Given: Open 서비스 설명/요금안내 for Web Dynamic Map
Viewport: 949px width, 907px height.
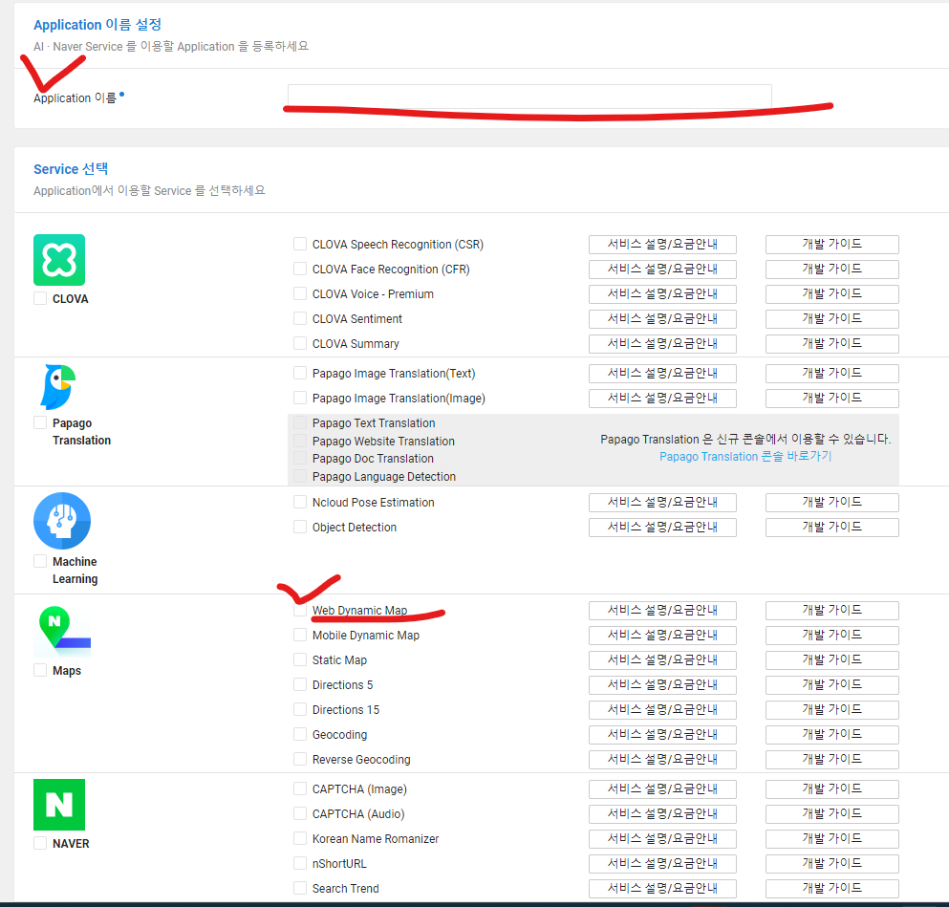Looking at the screenshot, I should pyautogui.click(x=662, y=611).
